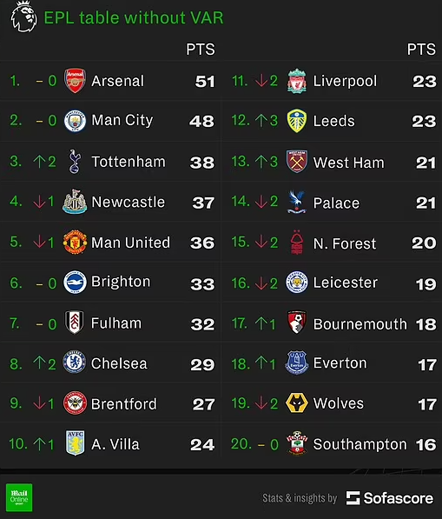This screenshot has width=442, height=519.
Task: Click the Southampton team name
Action: tap(360, 445)
